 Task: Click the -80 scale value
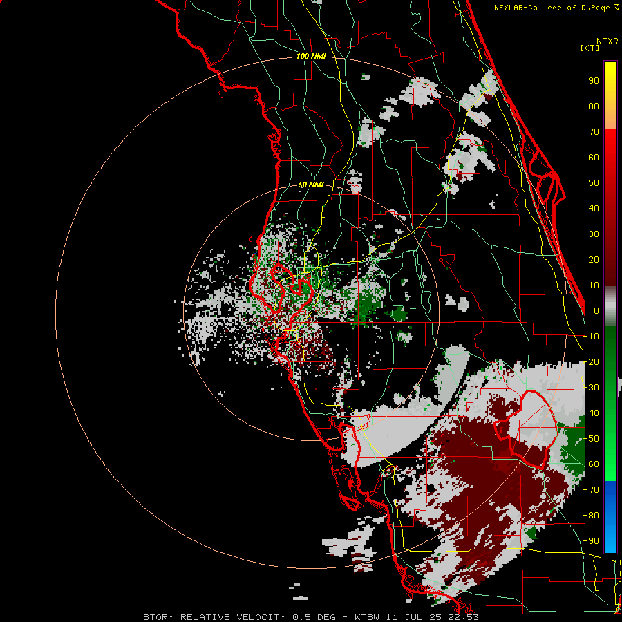click(591, 516)
